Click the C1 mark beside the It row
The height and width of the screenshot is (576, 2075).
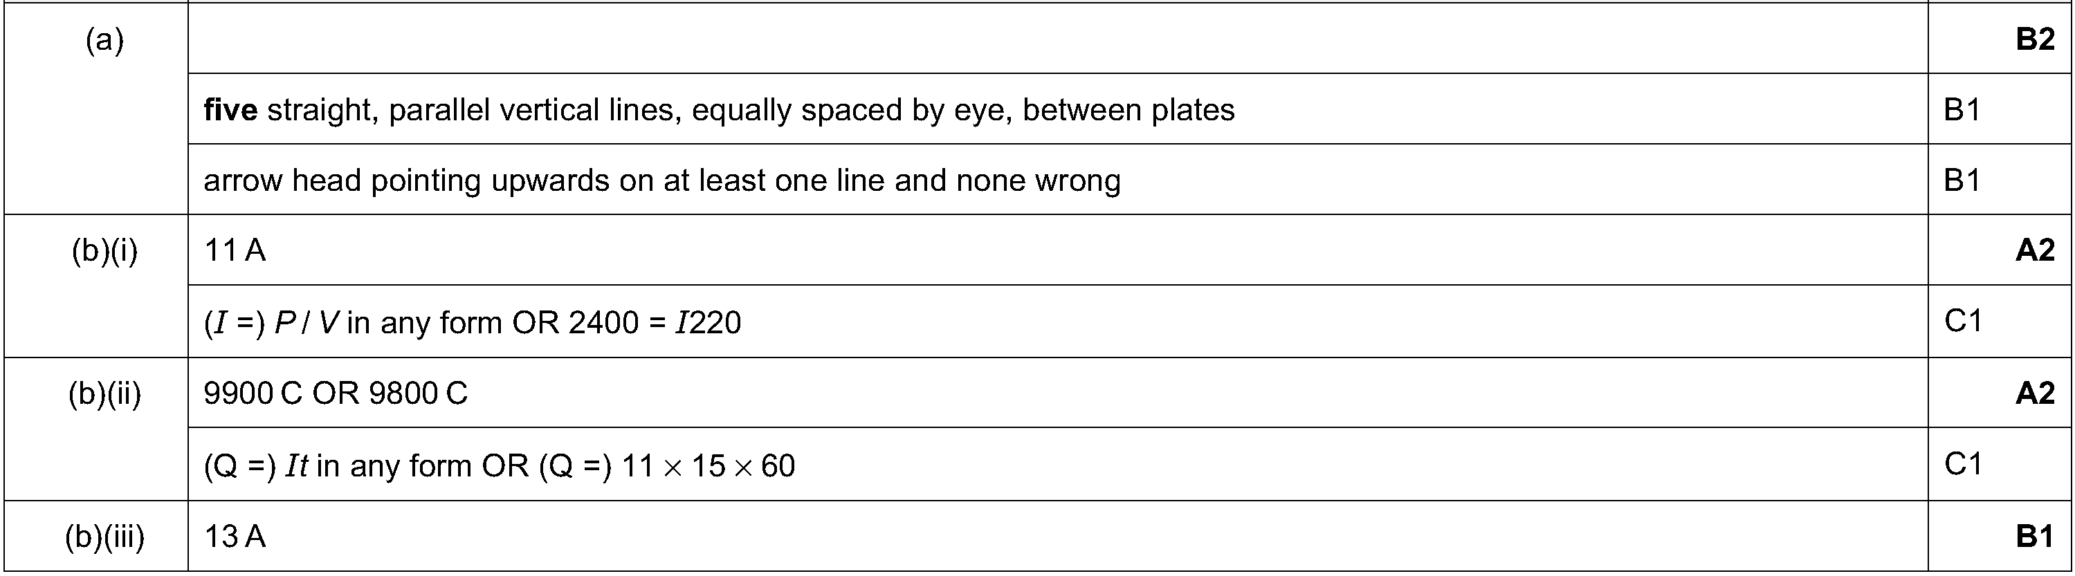(x=1963, y=463)
